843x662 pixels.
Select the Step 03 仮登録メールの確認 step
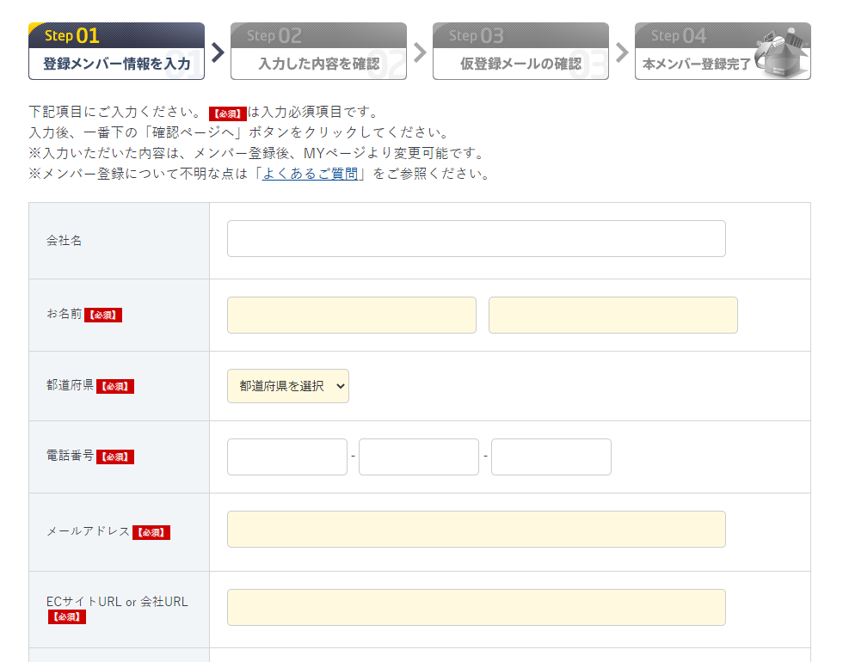tap(521, 51)
